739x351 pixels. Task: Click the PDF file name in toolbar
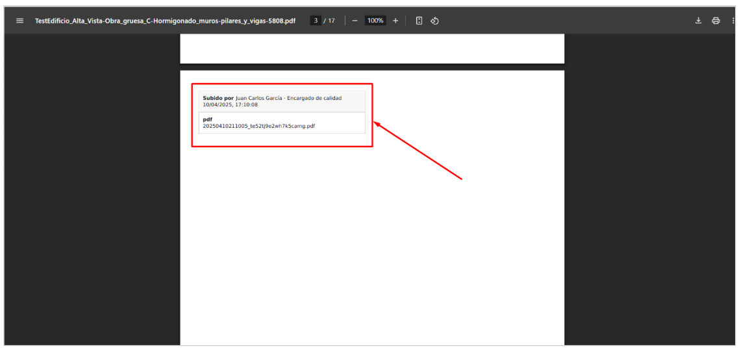pyautogui.click(x=165, y=21)
